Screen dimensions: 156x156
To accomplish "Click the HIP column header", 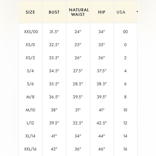I will pyautogui.click(x=102, y=12).
